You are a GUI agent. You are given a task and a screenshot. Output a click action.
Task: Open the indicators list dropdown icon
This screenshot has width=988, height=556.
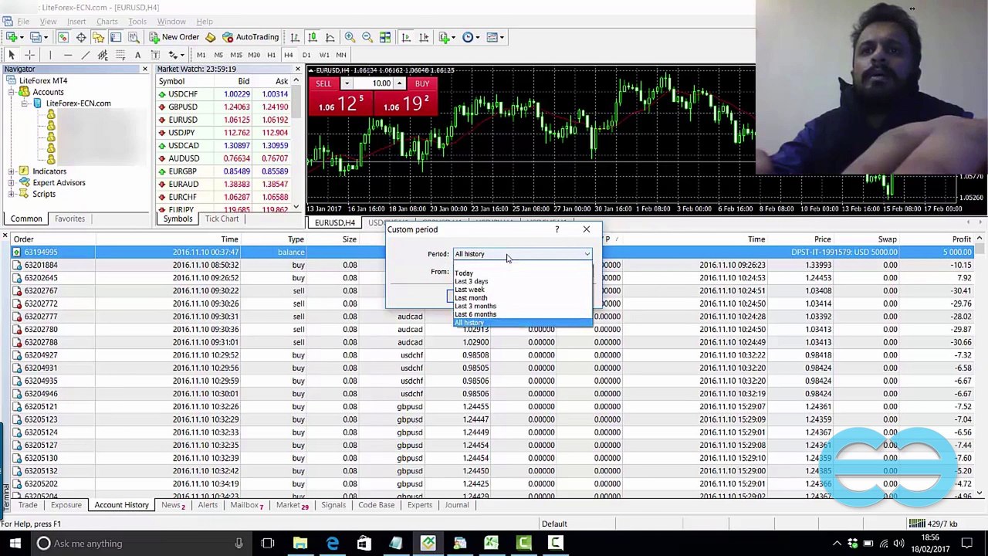446,37
